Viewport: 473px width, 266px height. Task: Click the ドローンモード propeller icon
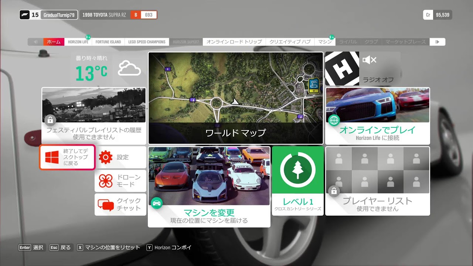pyautogui.click(x=106, y=180)
